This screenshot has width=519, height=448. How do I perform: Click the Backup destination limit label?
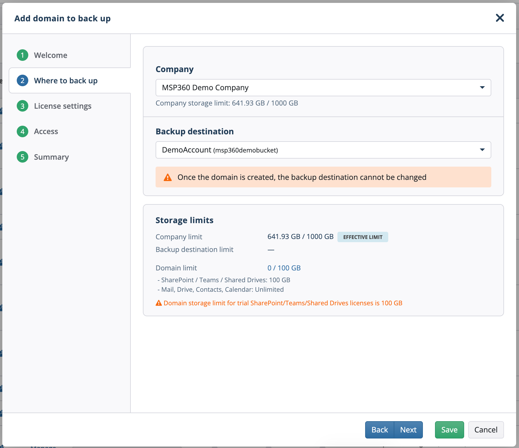[195, 250]
